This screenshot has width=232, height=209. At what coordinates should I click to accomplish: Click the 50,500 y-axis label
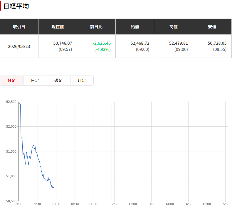tap(11, 201)
